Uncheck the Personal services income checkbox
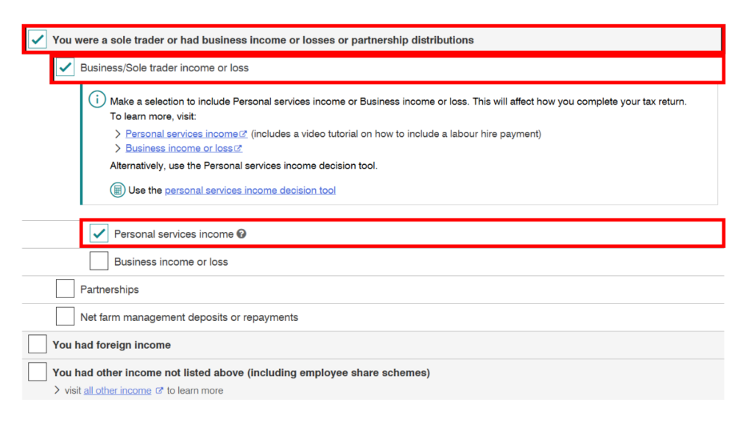Screen dimensions: 754x424 [x=99, y=233]
